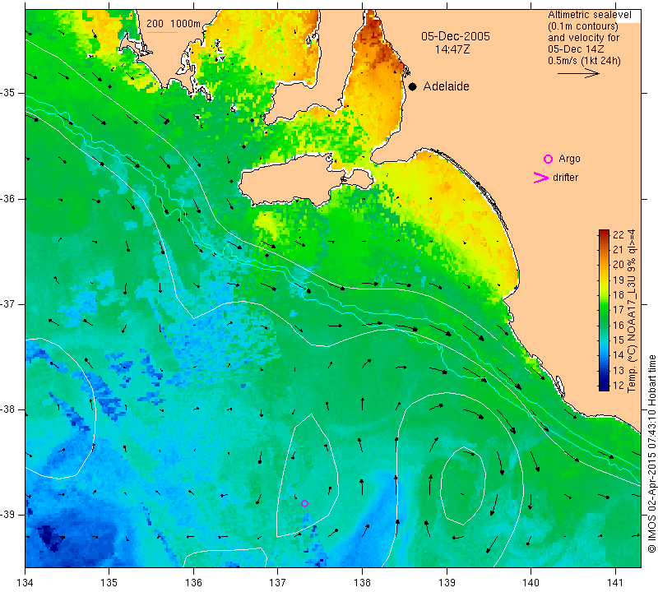Click the dark blue 12 end of color bar

click(x=604, y=386)
